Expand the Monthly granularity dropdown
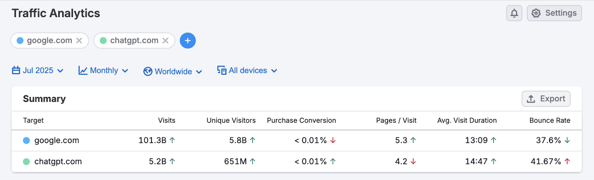Screen dimensions: 594x180 pos(104,71)
